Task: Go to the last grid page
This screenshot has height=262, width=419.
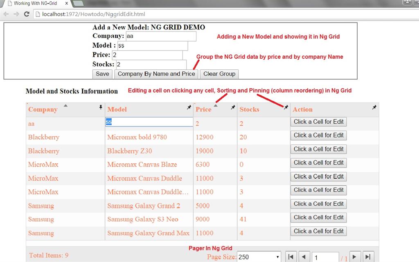Action: point(368,257)
